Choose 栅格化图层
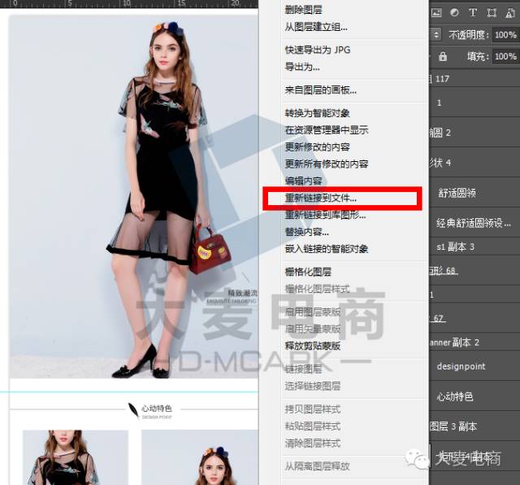Screen dimensions: 520x485 tap(308, 272)
